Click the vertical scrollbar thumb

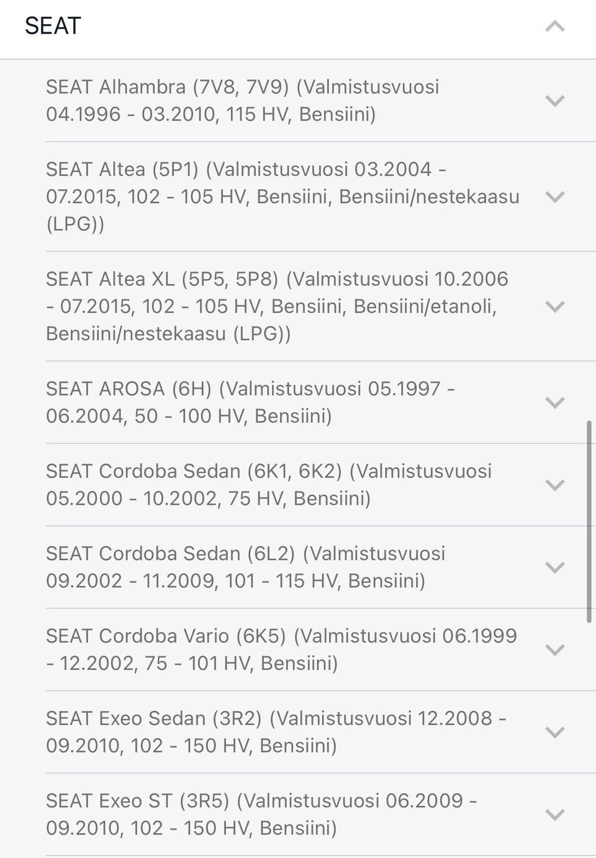[589, 522]
